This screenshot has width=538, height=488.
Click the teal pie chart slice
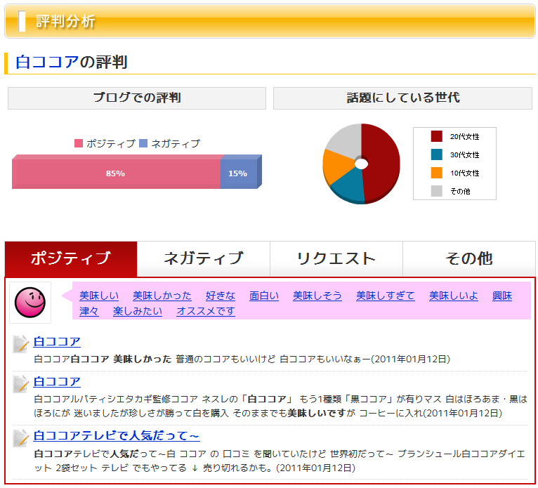(x=350, y=187)
